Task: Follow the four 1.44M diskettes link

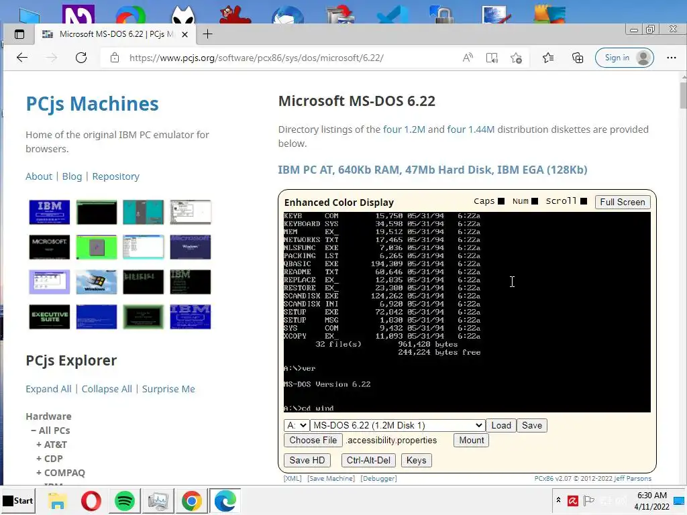Action: (x=470, y=129)
